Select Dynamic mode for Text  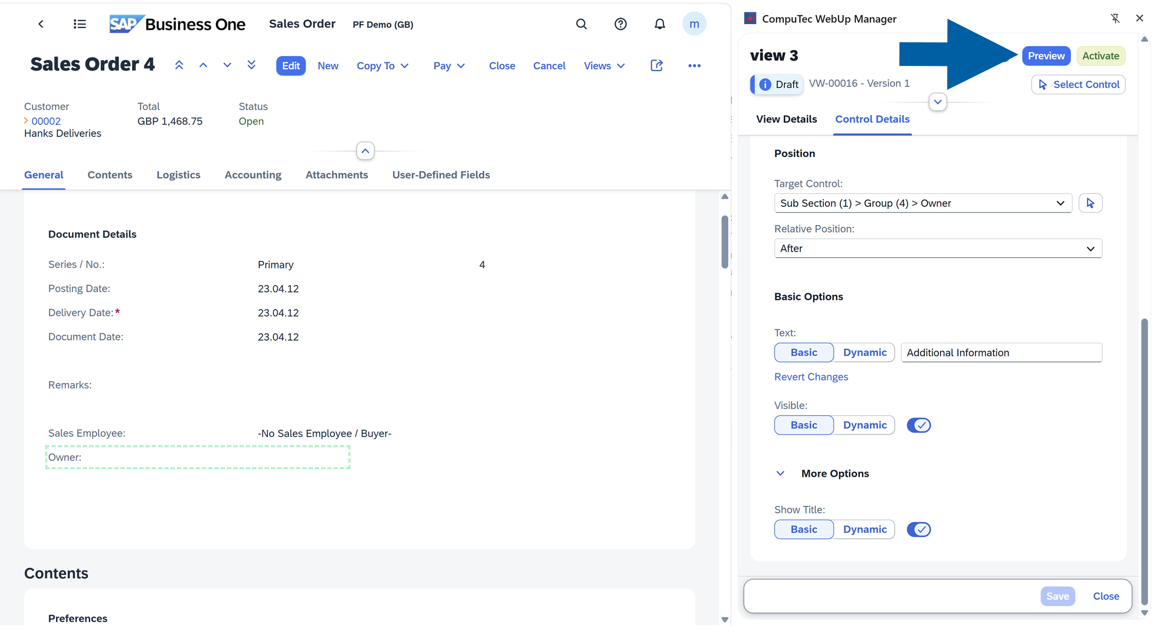point(864,353)
